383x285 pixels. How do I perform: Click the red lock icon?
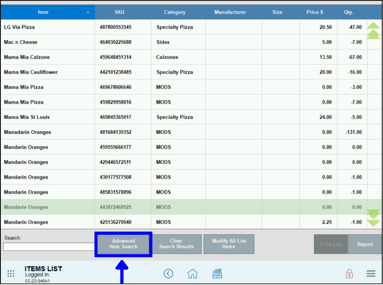click(349, 274)
